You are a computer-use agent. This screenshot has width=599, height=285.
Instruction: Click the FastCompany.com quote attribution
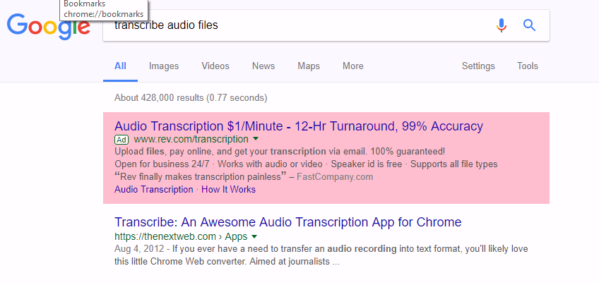[x=335, y=177]
